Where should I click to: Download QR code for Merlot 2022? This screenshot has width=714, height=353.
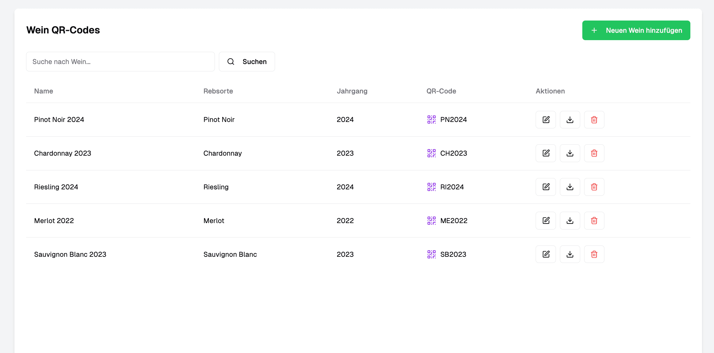coord(570,221)
